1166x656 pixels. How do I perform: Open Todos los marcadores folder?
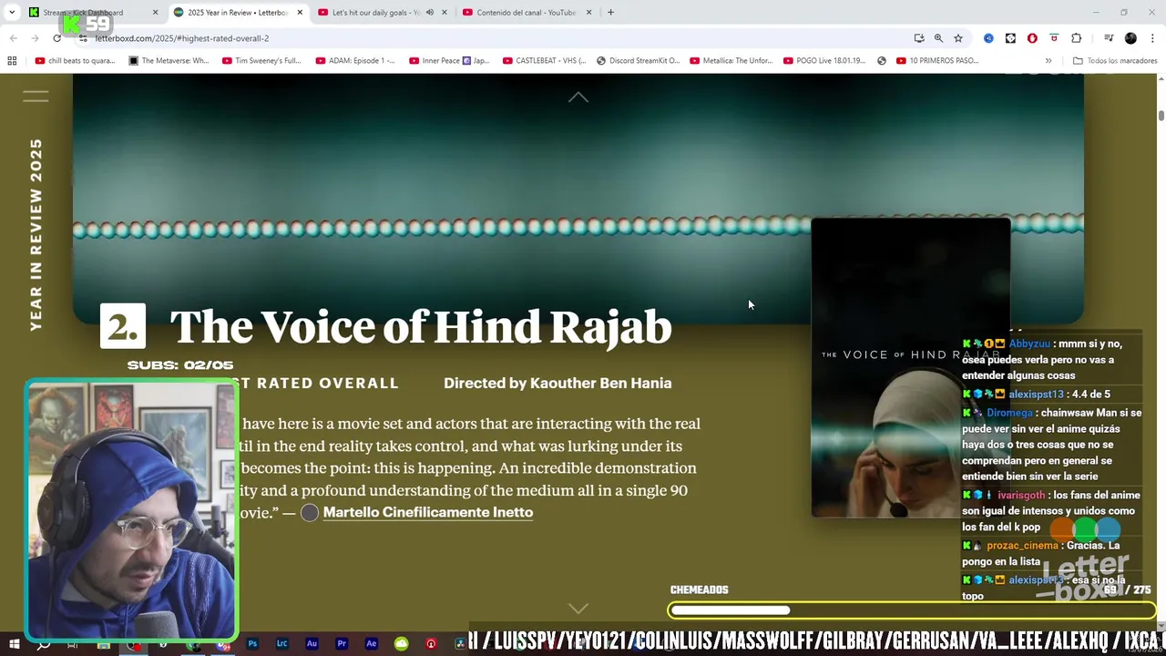click(x=1115, y=61)
